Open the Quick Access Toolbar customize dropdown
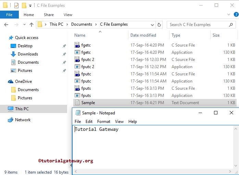This screenshot has height=175, width=239. click(x=30, y=6)
